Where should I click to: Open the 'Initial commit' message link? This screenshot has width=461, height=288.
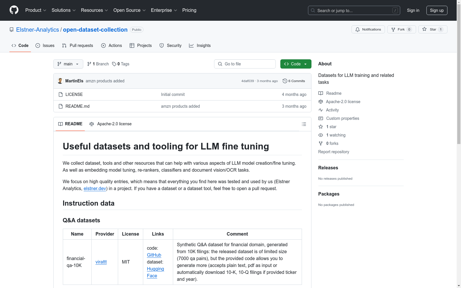(x=173, y=94)
